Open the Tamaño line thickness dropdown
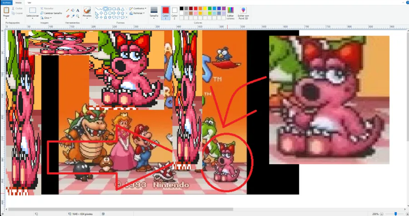409x216 pixels. [x=154, y=13]
